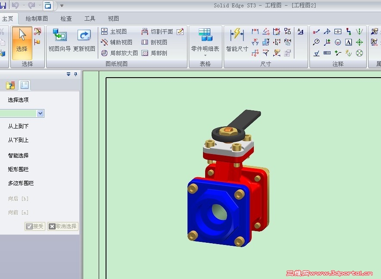Click the valve model drawing view

(x=228, y=179)
